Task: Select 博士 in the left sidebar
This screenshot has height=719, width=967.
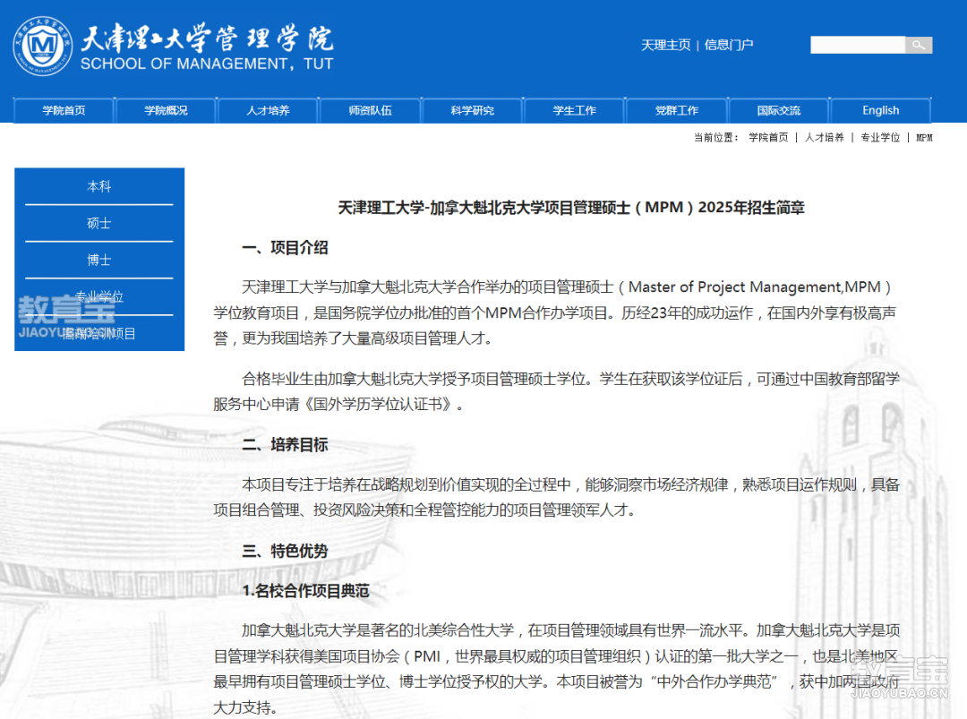Action: [99, 261]
